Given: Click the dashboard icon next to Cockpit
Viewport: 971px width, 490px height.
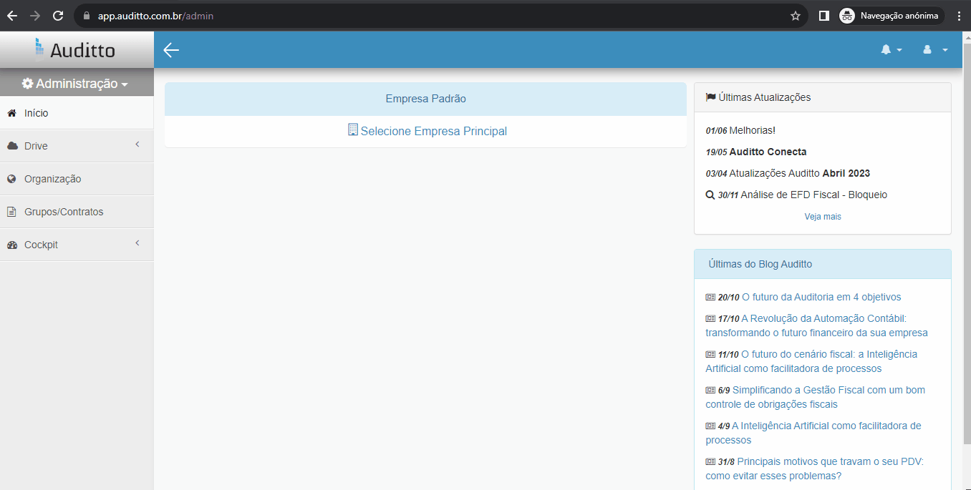Looking at the screenshot, I should pos(11,245).
